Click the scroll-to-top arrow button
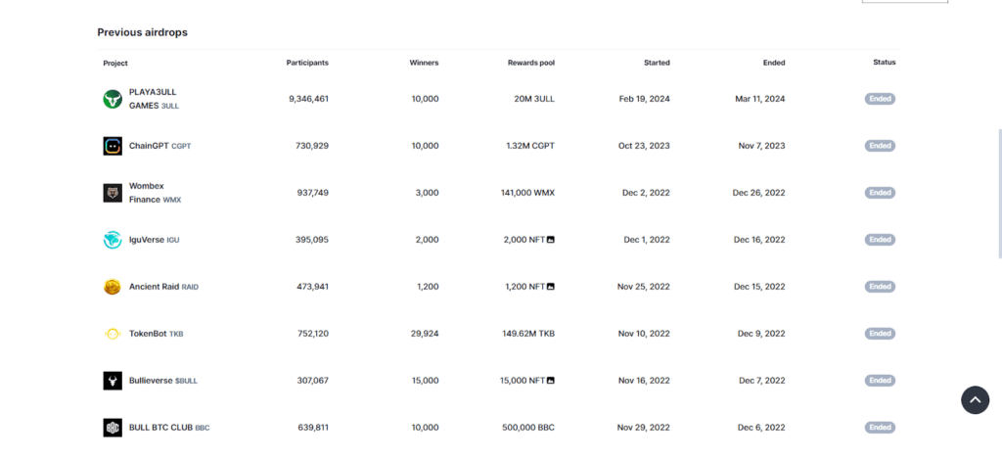The width and height of the screenshot is (1002, 458). point(975,400)
